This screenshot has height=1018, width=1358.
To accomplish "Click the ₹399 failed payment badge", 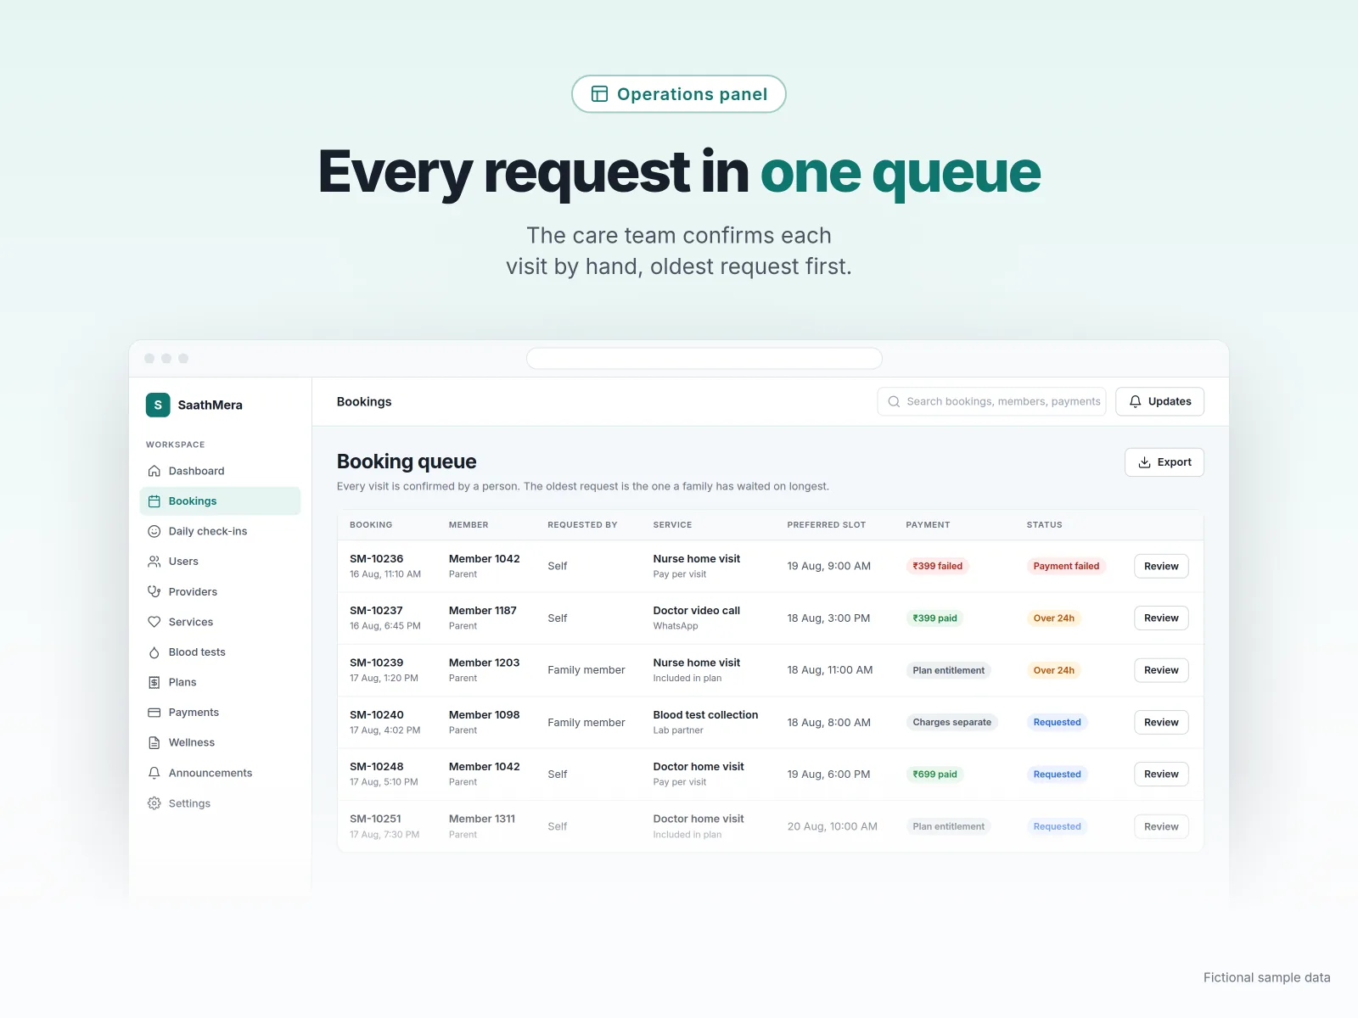I will [x=938, y=566].
